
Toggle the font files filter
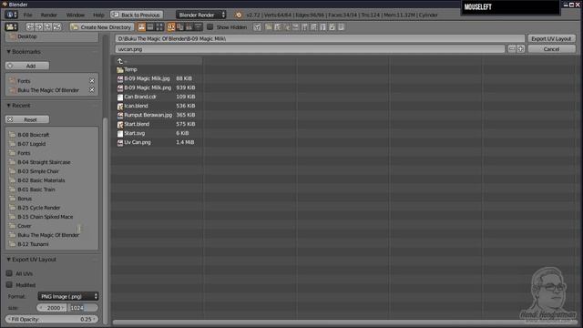[322, 26]
